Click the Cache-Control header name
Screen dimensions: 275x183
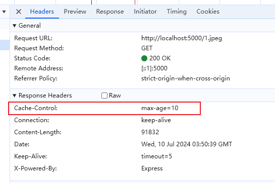36,108
